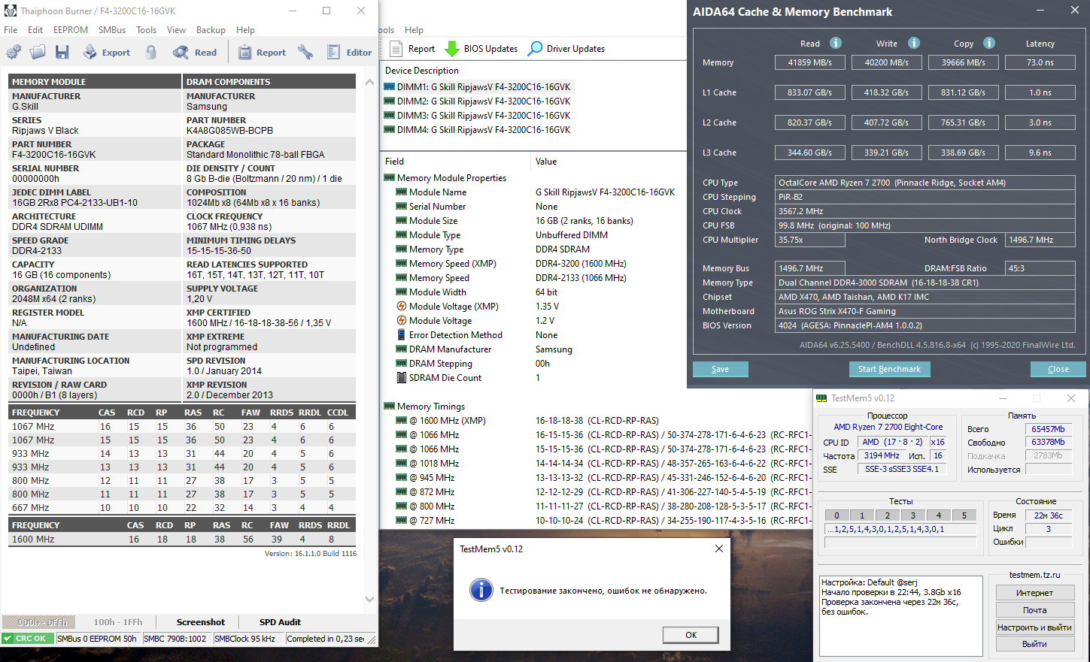Open the Backup menu

click(211, 30)
